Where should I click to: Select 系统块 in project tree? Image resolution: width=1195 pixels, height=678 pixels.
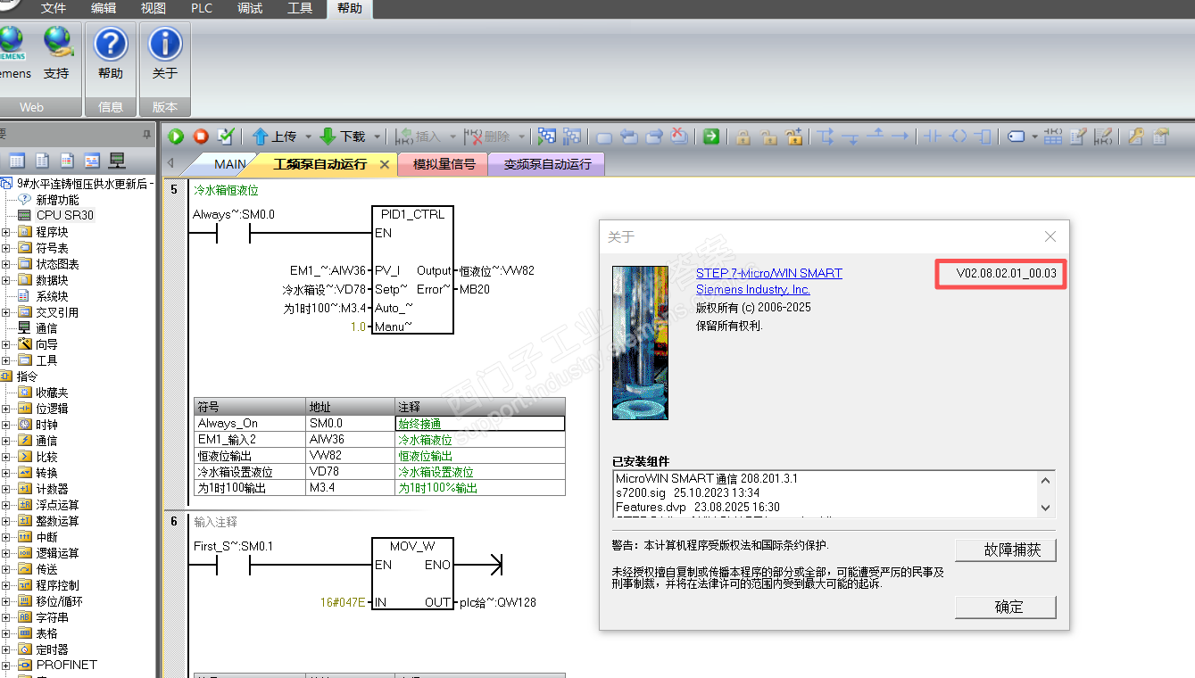pyautogui.click(x=52, y=296)
